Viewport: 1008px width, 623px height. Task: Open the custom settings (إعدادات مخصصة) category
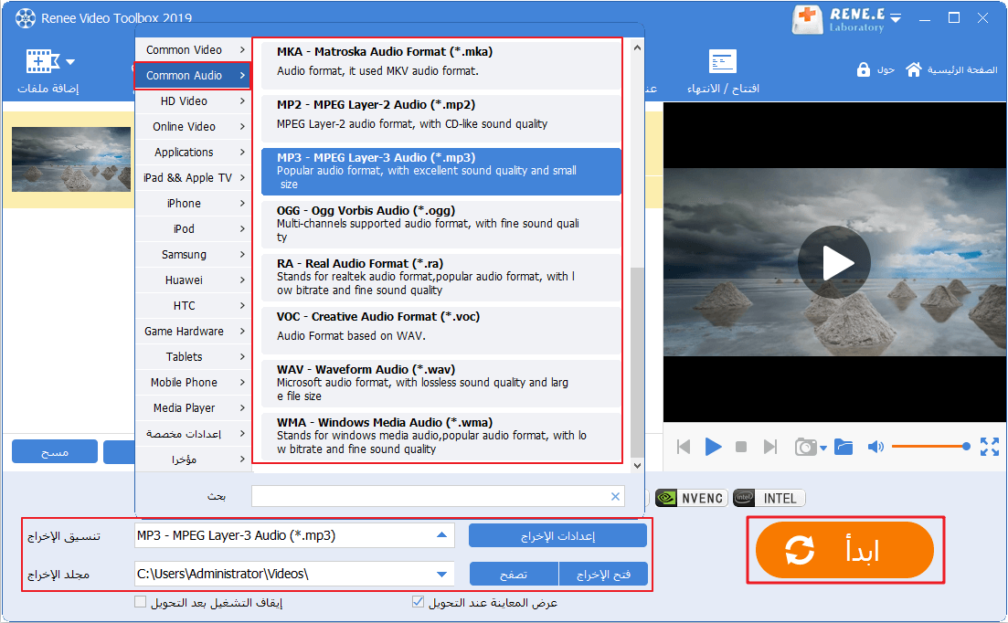pyautogui.click(x=193, y=434)
